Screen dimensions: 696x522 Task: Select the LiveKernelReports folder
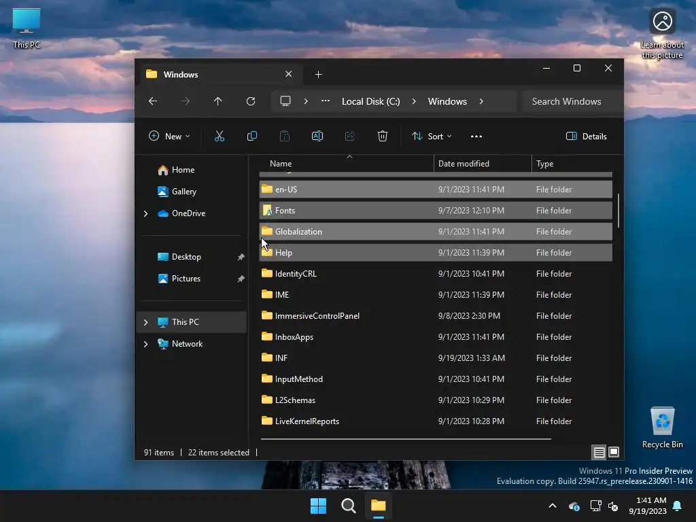[436, 421]
